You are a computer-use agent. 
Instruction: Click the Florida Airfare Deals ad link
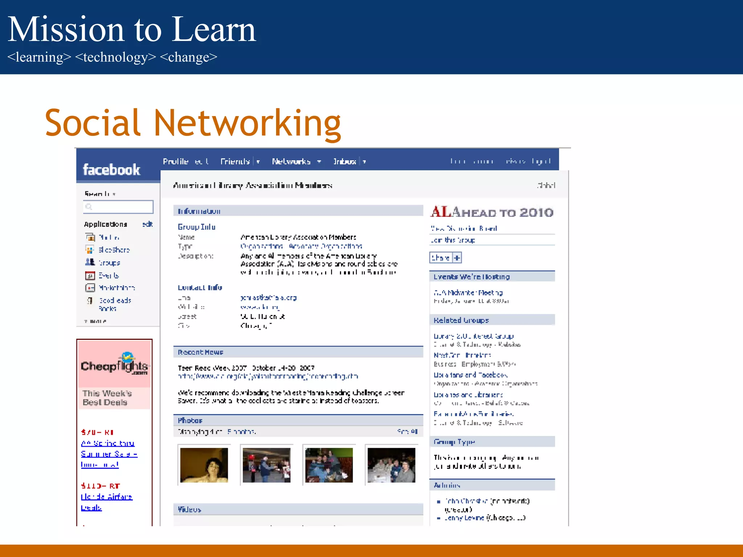106,502
